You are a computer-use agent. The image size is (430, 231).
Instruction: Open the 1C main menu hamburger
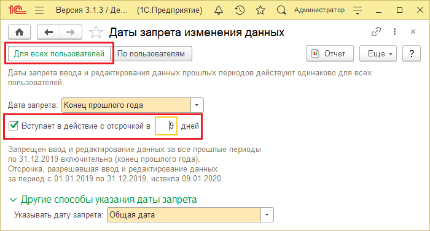pyautogui.click(x=39, y=10)
